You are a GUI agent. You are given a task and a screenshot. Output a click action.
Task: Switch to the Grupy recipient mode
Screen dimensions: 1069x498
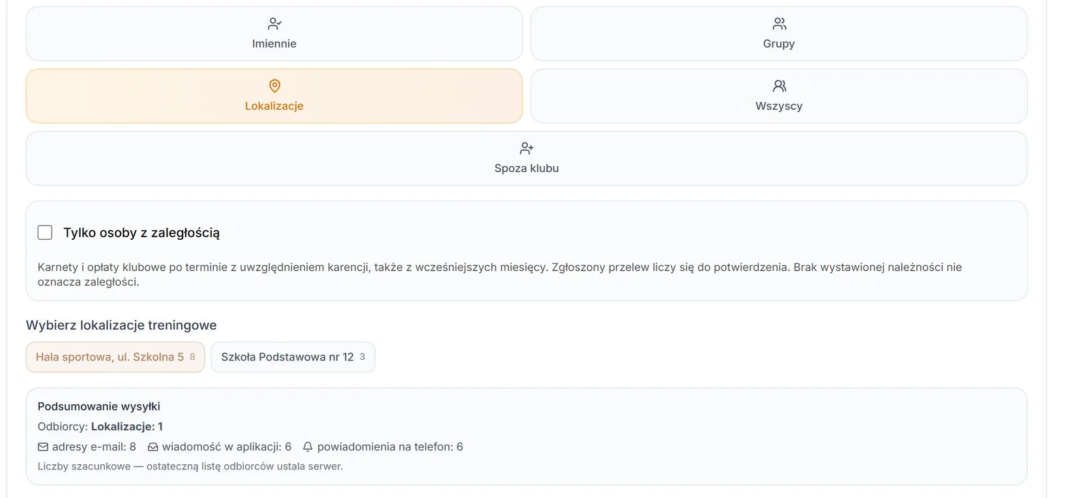(779, 34)
